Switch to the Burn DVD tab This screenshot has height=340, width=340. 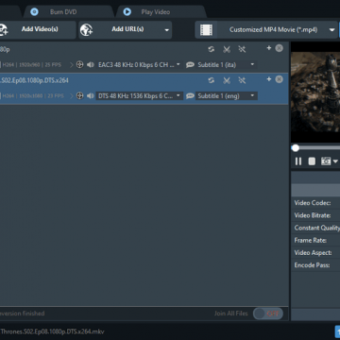pos(63,12)
